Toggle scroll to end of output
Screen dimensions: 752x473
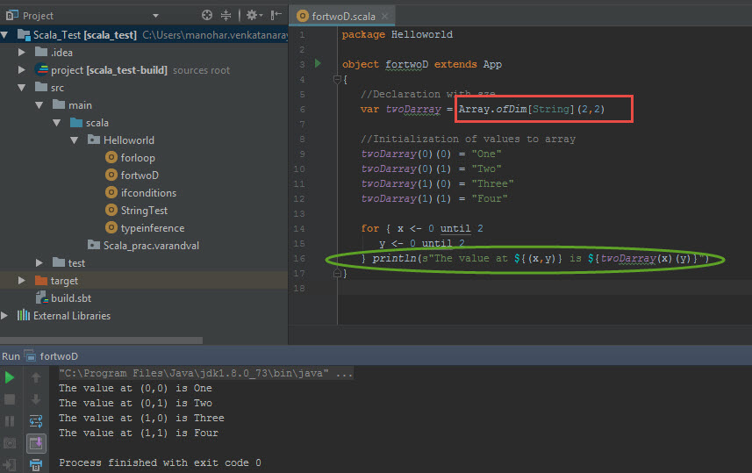36,443
